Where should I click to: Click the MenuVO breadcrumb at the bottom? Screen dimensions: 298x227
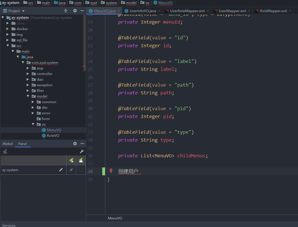coord(115,218)
